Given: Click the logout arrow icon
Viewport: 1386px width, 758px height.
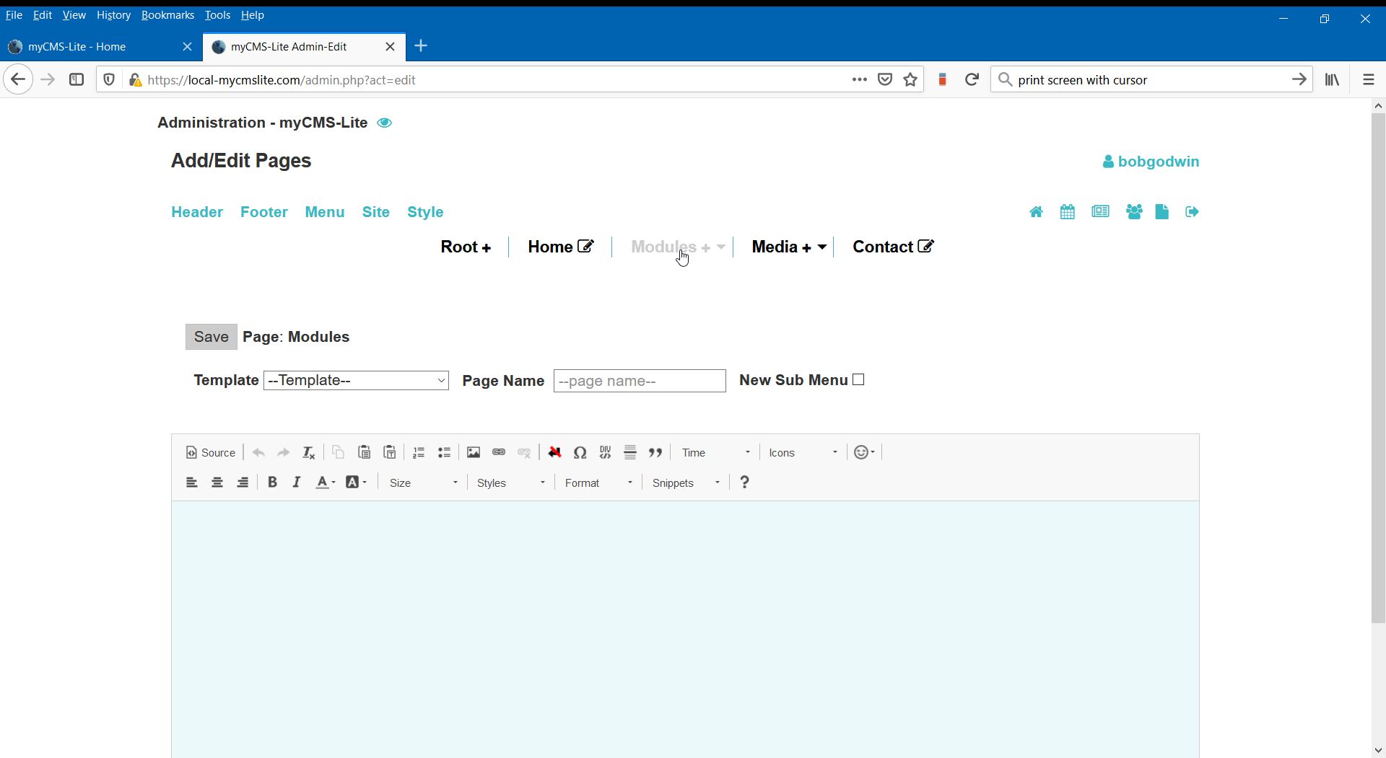Looking at the screenshot, I should point(1192,212).
